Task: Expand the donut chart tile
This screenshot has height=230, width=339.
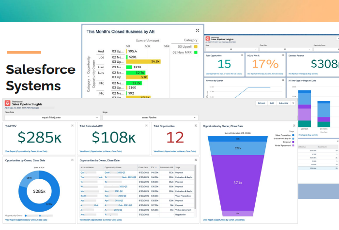Action: (73, 160)
